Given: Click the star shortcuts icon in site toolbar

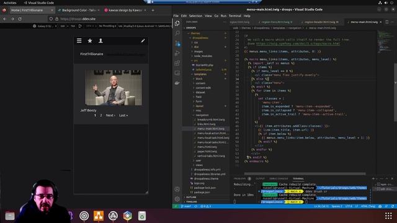Looking at the screenshot, I should [90, 41].
